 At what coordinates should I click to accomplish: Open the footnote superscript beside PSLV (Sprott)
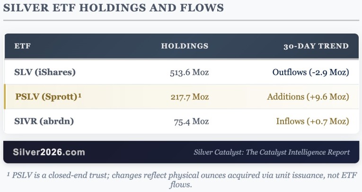point(80,95)
